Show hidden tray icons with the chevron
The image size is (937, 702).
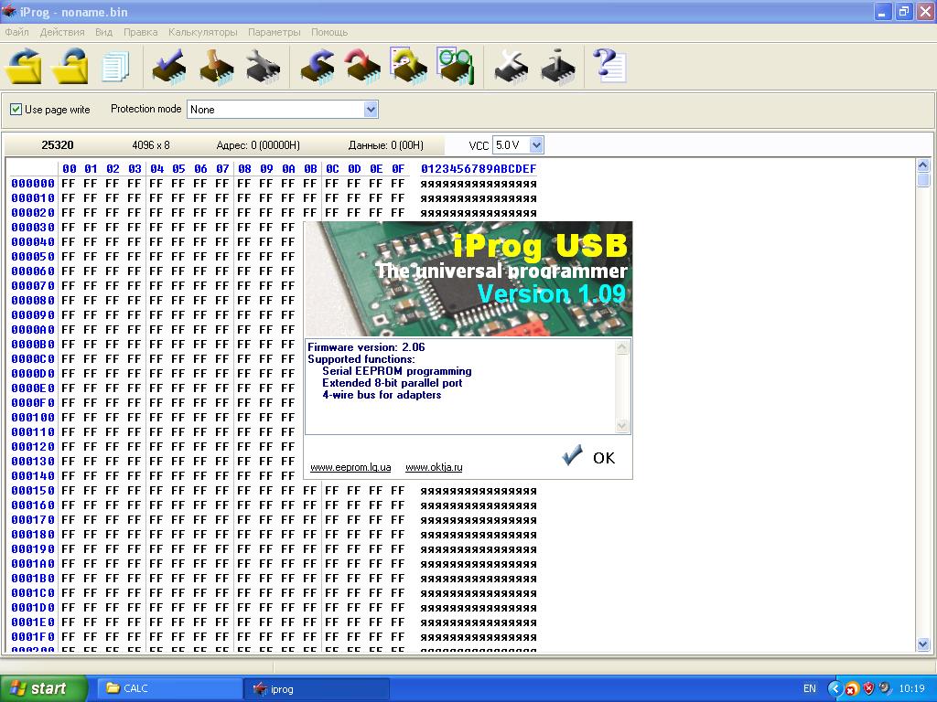pyautogui.click(x=834, y=689)
